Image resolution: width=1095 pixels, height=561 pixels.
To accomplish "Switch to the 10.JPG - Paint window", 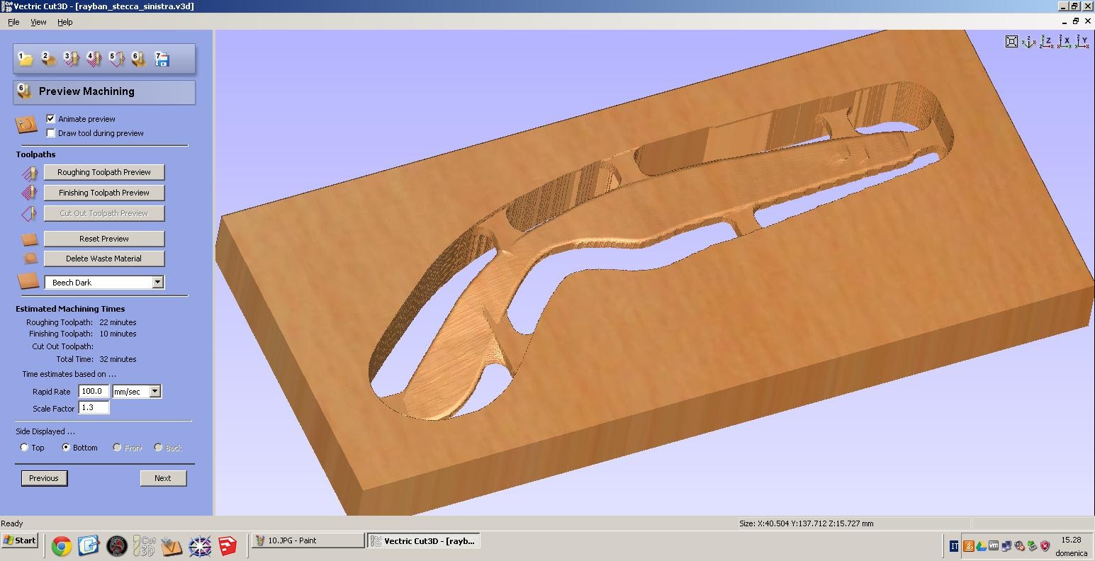I will coord(308,540).
